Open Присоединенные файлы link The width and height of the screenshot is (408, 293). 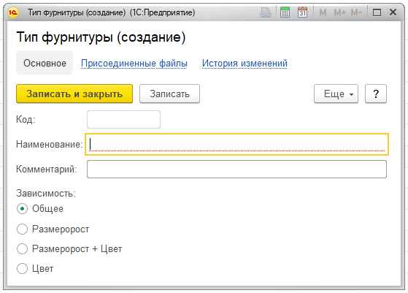134,64
